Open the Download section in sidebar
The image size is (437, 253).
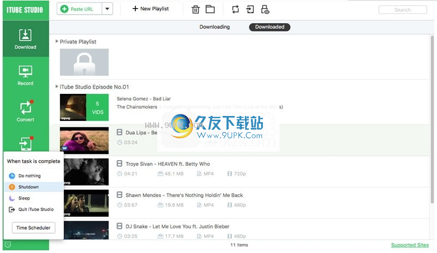tap(25, 38)
